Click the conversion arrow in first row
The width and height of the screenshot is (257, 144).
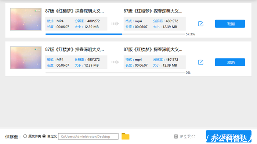pos(115,24)
